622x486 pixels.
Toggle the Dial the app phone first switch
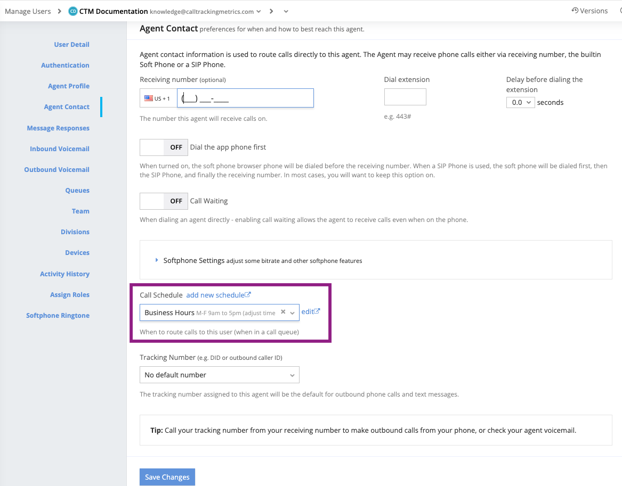coord(164,147)
